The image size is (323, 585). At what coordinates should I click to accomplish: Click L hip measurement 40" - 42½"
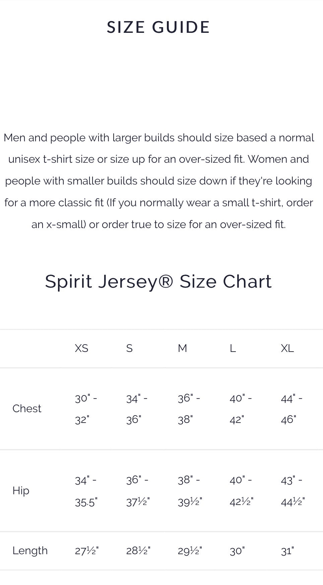(241, 491)
